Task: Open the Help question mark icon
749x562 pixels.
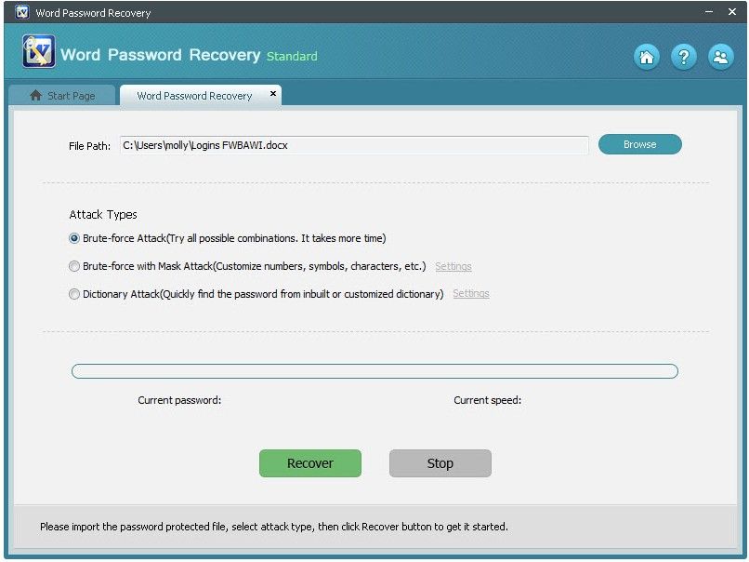Action: click(684, 58)
